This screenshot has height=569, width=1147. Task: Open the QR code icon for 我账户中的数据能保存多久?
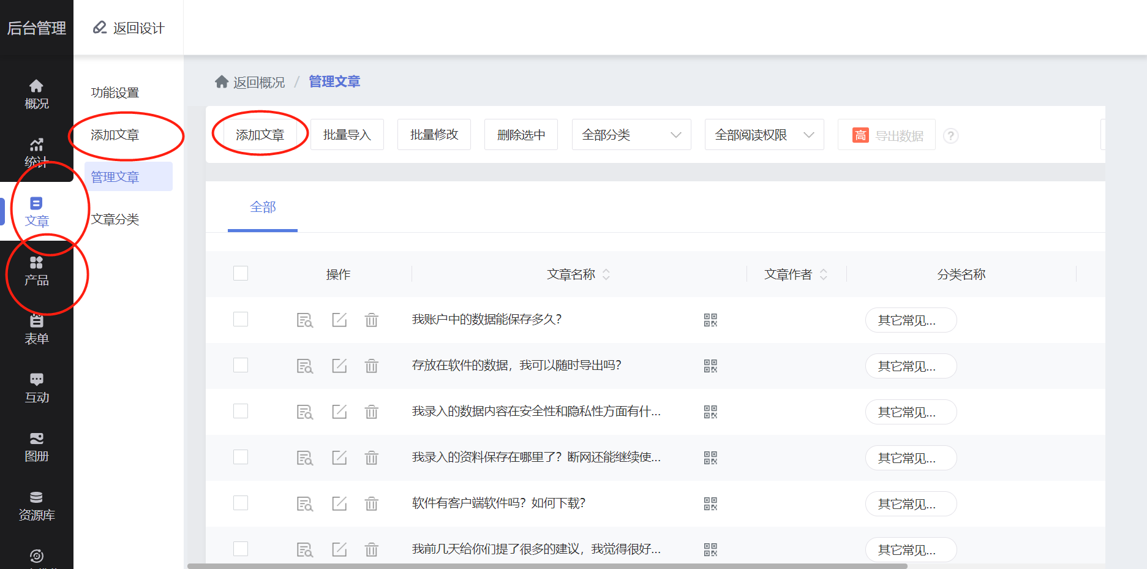(x=710, y=320)
